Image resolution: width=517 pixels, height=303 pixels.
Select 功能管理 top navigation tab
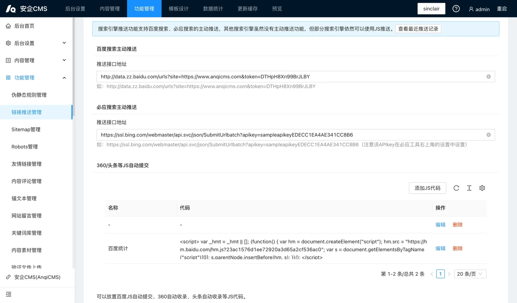[144, 9]
